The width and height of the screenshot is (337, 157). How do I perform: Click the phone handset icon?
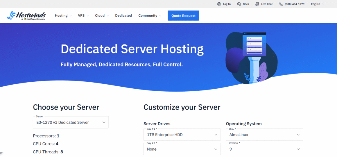point(281,4)
